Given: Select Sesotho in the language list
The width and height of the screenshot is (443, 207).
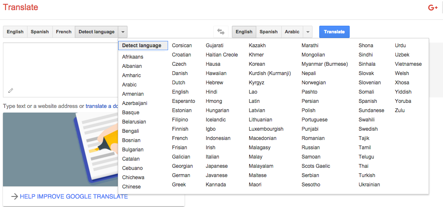Looking at the screenshot, I should [x=311, y=185].
